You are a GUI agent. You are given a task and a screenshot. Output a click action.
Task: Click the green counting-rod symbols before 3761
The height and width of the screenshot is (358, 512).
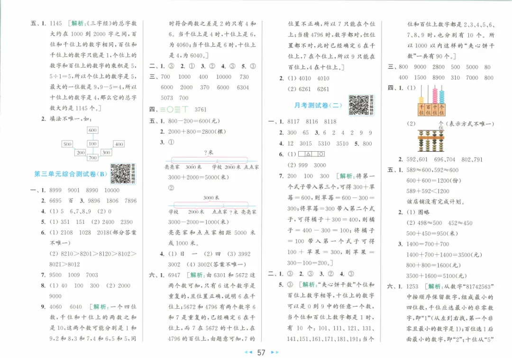point(174,110)
